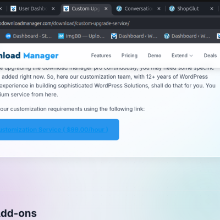This screenshot has height=220, width=220.
Task: Open the Download Manager Dashboard ‹ W... bookmark
Action: (134, 36)
